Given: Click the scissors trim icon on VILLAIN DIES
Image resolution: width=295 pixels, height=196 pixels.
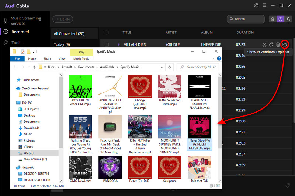Looking at the screenshot, I should tap(264, 44).
